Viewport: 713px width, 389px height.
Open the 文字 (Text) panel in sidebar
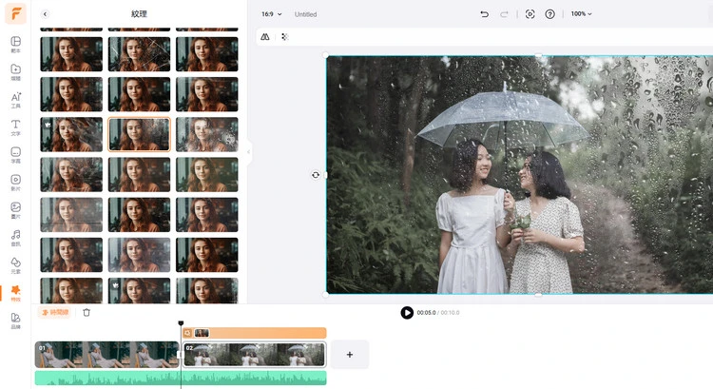15,126
